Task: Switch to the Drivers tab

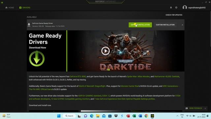Action: point(25,8)
